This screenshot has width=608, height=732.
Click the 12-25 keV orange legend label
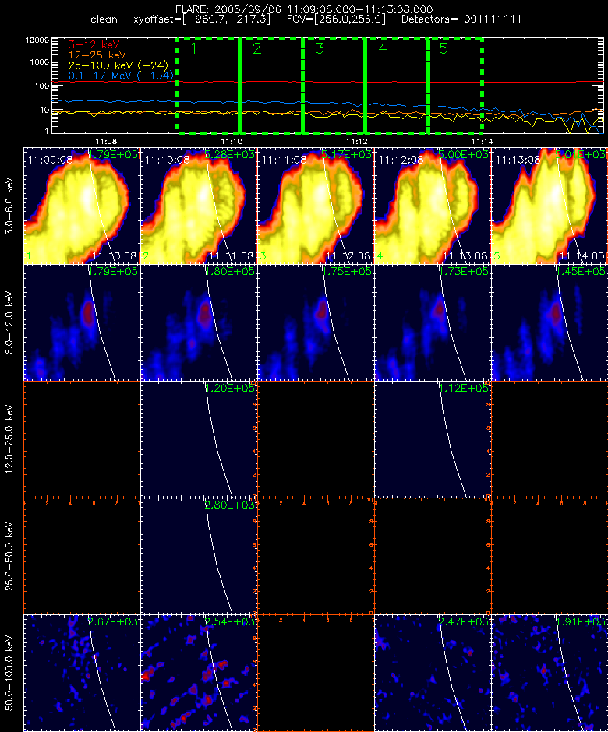(x=97, y=55)
